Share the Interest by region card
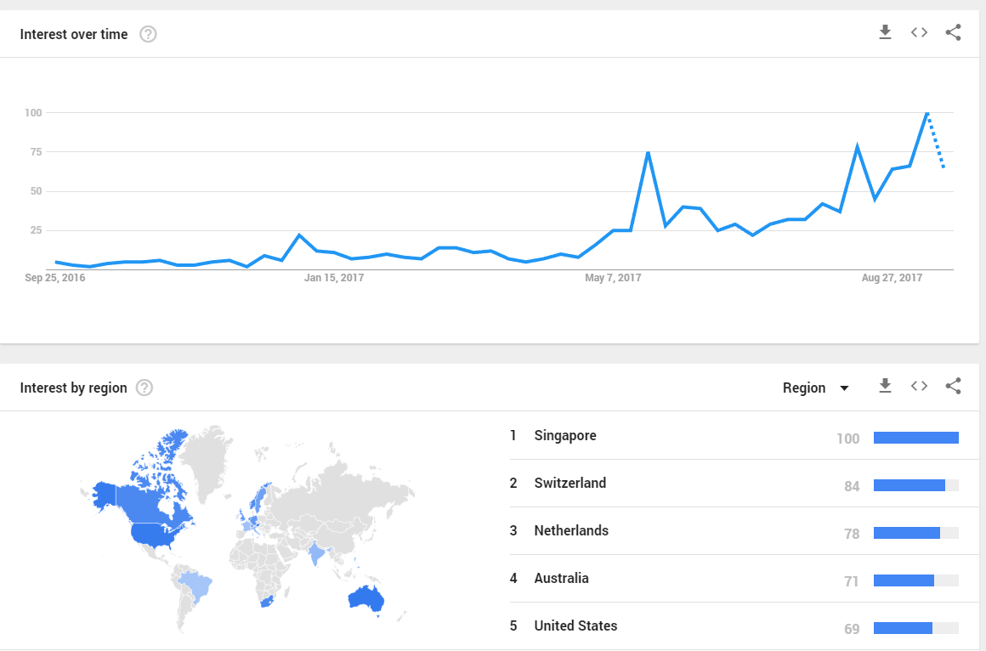Viewport: 986px width, 651px height. point(954,386)
